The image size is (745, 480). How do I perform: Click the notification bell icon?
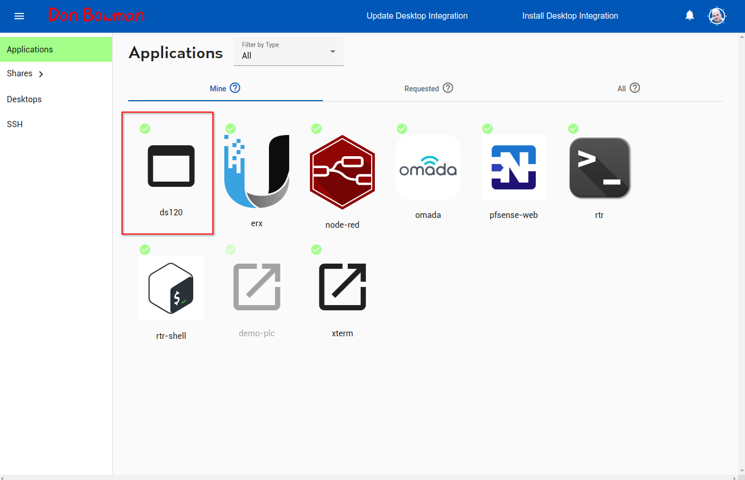coord(689,16)
